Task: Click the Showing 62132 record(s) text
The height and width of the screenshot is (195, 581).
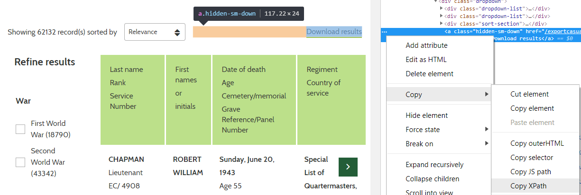Action: point(62,32)
